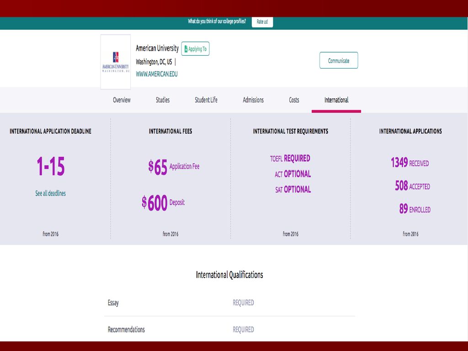Click the INTERNATIONAL APPLICATIONS heading
The image size is (468, 351).
point(410,131)
